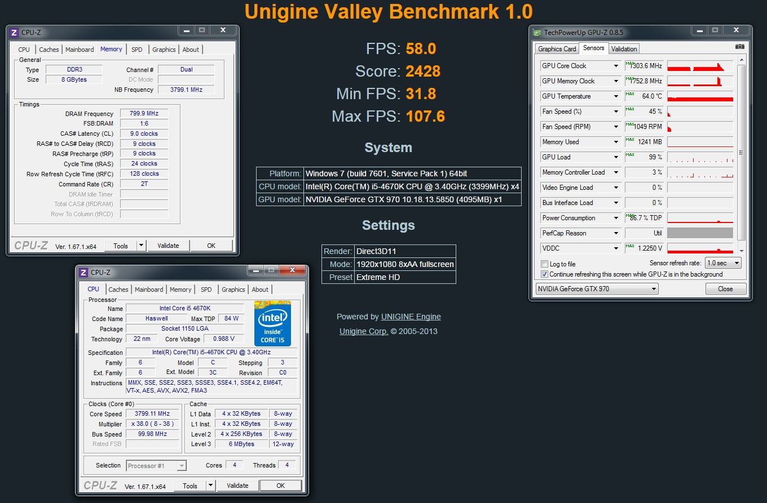Close the CPU-Z CPU window
This screenshot has width=767, height=503.
293,270
